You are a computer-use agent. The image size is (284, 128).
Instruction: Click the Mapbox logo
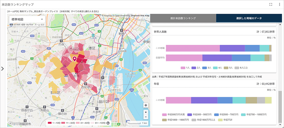click(x=14, y=123)
